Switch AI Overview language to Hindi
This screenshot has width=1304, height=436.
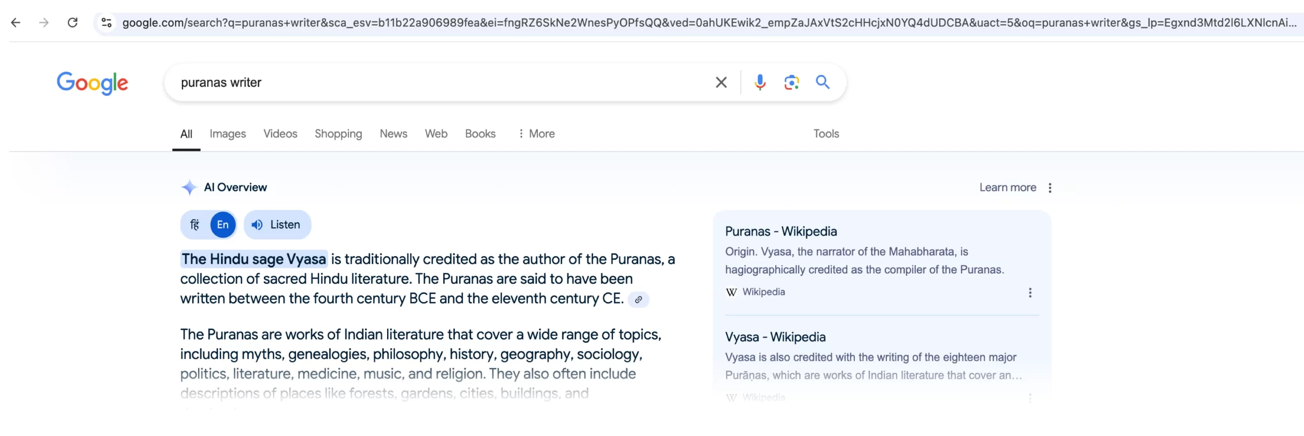tap(195, 225)
